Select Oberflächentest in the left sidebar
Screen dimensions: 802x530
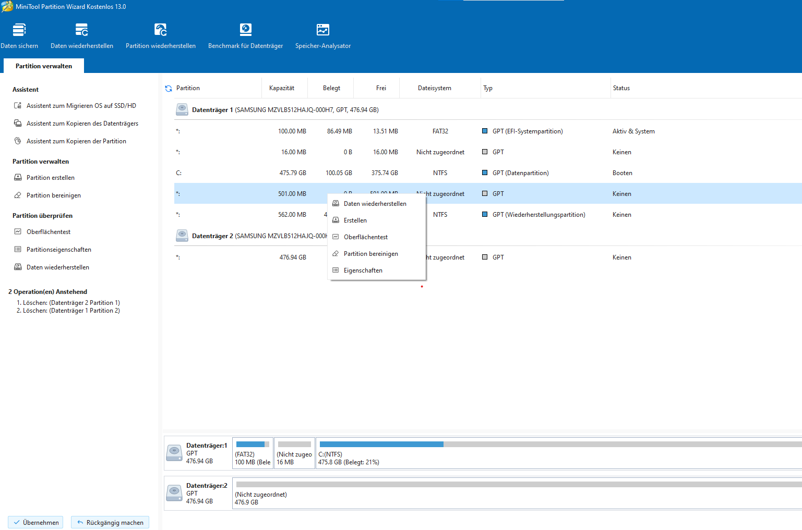click(x=49, y=232)
